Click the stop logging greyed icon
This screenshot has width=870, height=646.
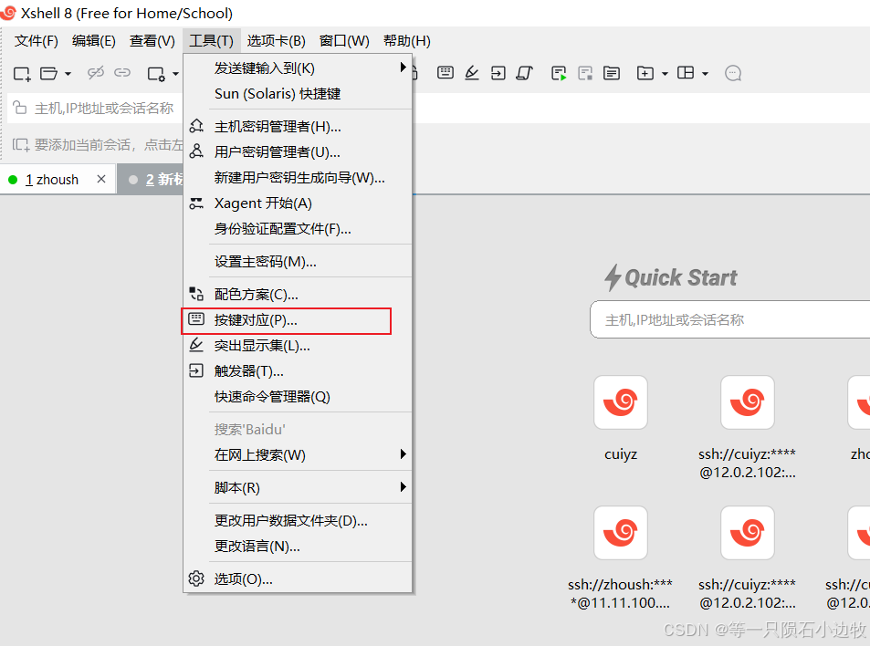click(x=585, y=73)
